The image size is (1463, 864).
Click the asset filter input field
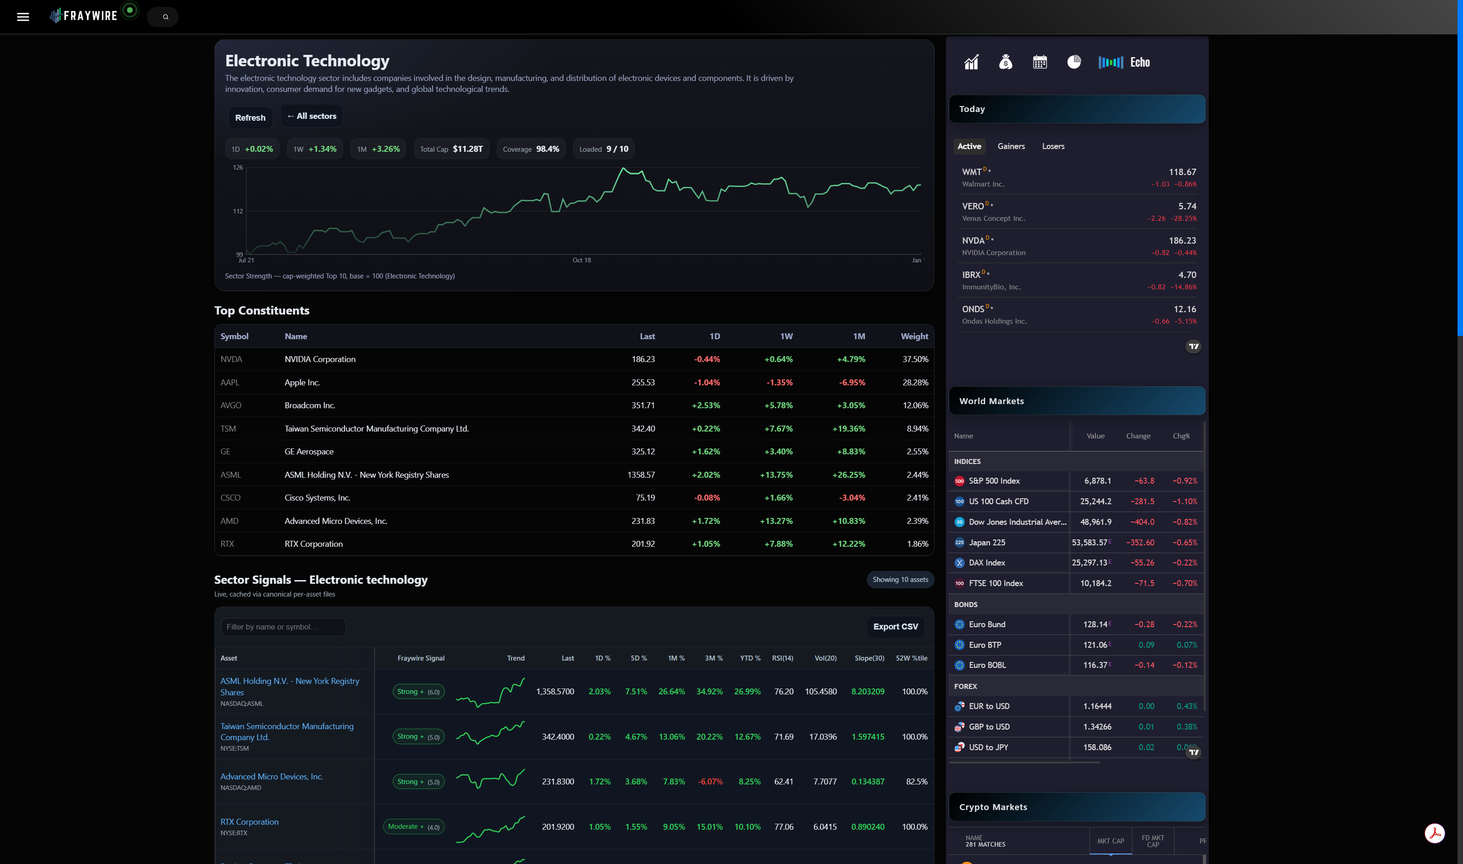(x=283, y=626)
